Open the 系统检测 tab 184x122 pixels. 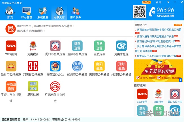(43, 13)
